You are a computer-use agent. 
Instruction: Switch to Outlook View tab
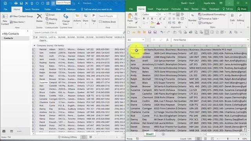point(58,9)
